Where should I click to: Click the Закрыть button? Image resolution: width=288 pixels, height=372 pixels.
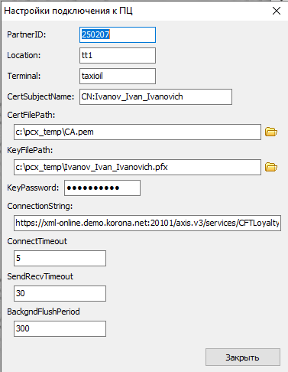pyautogui.click(x=243, y=357)
